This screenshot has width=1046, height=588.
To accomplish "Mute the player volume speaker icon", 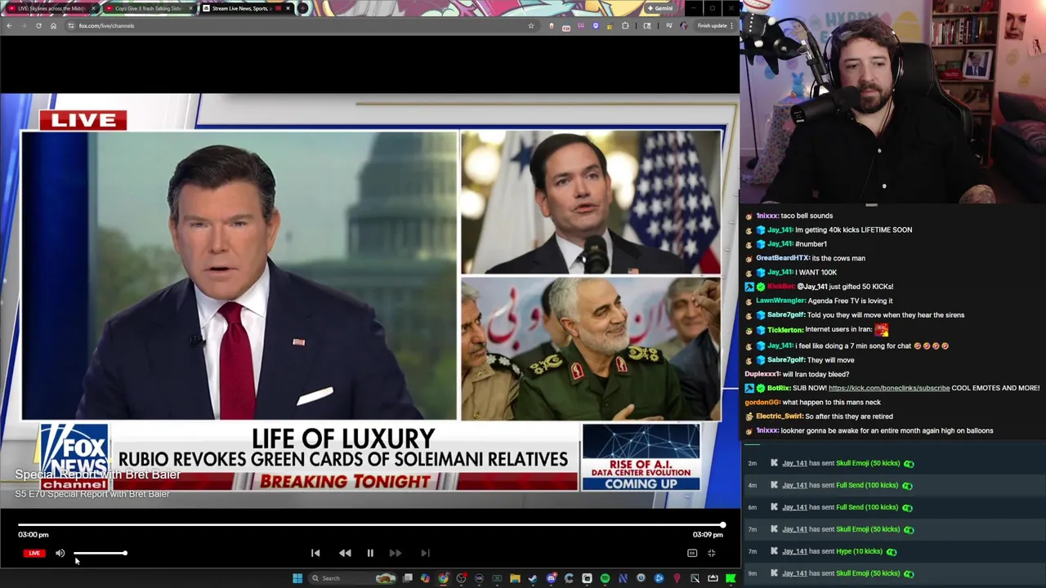I will (x=60, y=553).
